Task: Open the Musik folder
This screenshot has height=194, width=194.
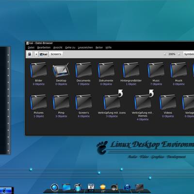Action: pos(178,70)
